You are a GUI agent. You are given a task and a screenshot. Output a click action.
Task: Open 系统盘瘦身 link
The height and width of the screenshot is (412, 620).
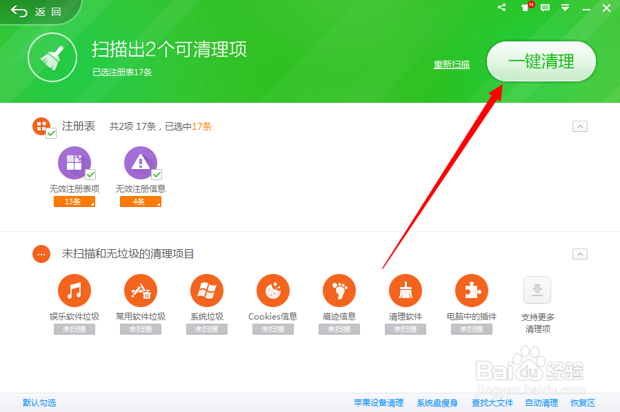pos(437,403)
